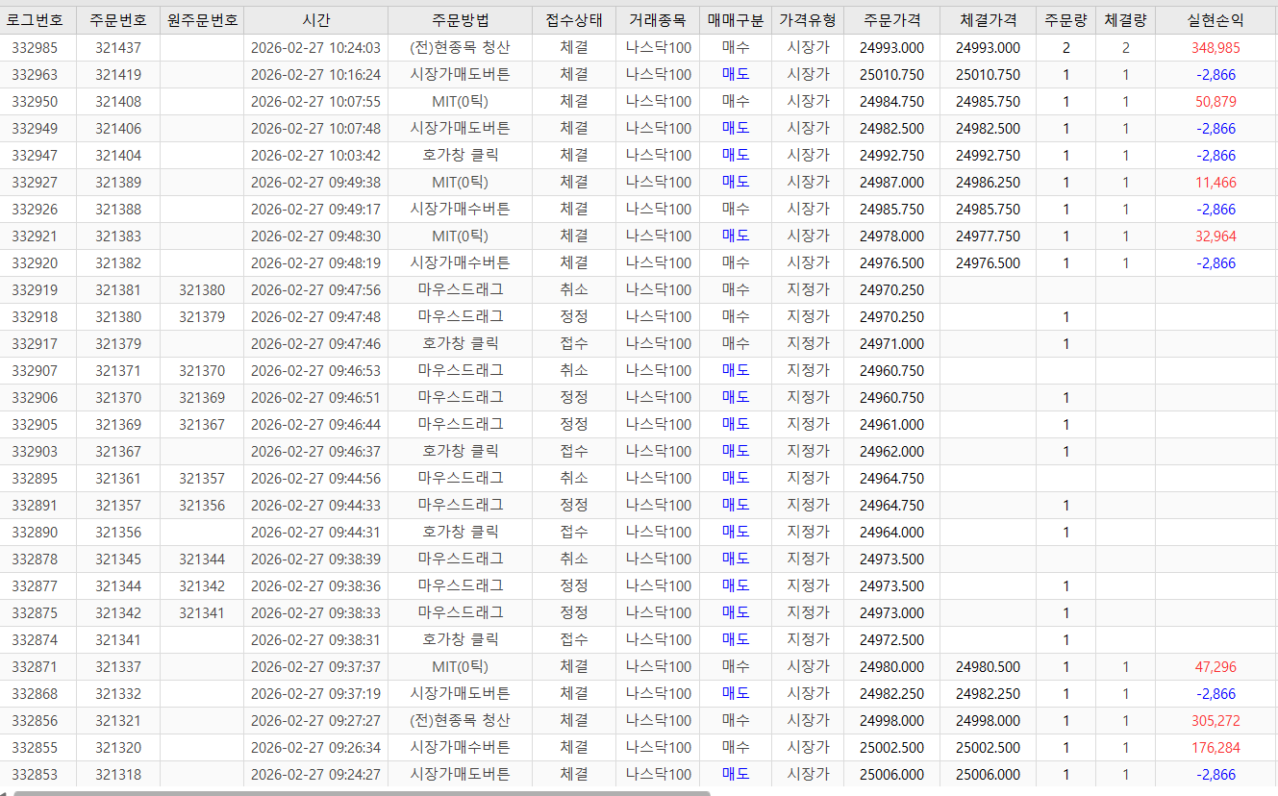
Task: Sort the table by 시간 header
Action: [x=315, y=19]
